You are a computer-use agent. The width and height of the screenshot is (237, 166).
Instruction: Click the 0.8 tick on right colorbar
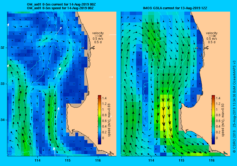click(x=218, y=115)
